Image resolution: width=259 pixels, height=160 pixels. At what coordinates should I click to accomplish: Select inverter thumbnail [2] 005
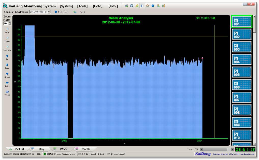242,72
